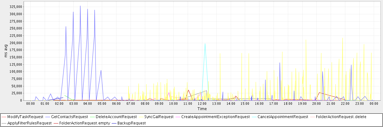Click the "Time" x-axis title
Viewport: 383px width, 127px height.
click(202, 109)
